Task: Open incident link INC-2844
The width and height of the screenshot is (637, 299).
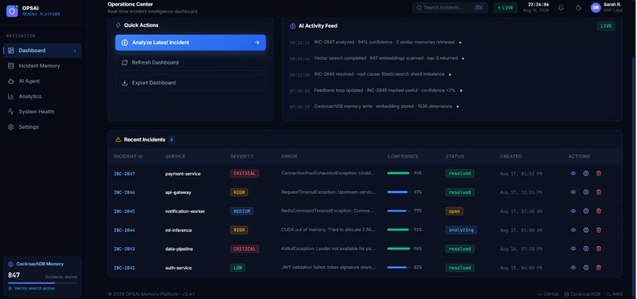Action: [x=124, y=230]
